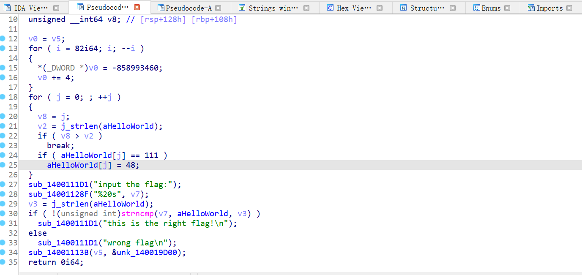The height and width of the screenshot is (275, 582).
Task: Click the Enums tab icon
Action: (x=476, y=8)
